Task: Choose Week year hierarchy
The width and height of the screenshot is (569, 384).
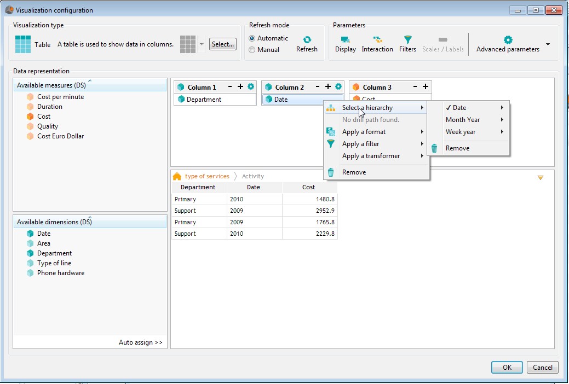Action: pyautogui.click(x=468, y=132)
